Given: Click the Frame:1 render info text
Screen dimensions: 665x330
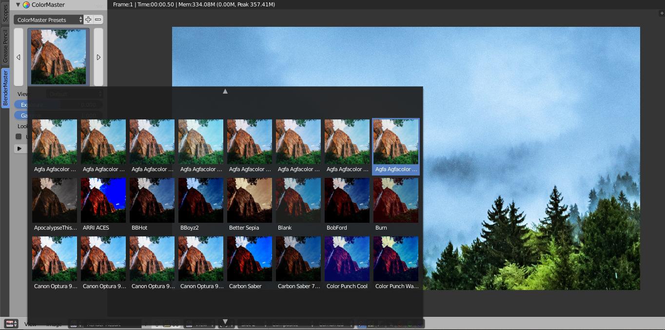Looking at the screenshot, I should [x=194, y=4].
